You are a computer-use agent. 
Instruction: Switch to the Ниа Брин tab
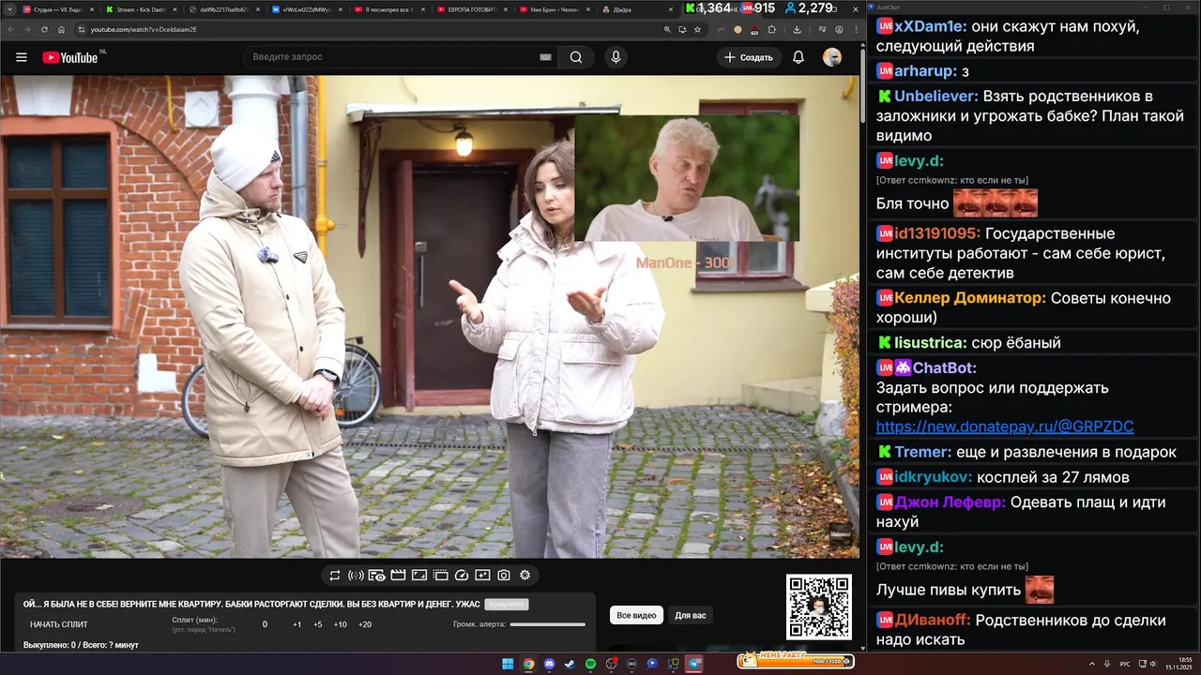click(554, 9)
